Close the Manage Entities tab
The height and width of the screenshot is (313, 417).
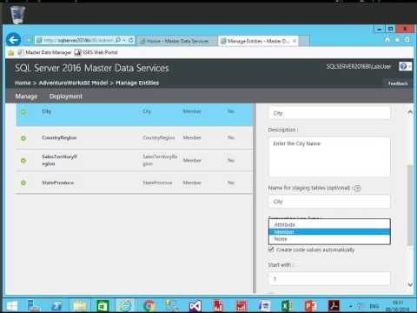tap(295, 41)
